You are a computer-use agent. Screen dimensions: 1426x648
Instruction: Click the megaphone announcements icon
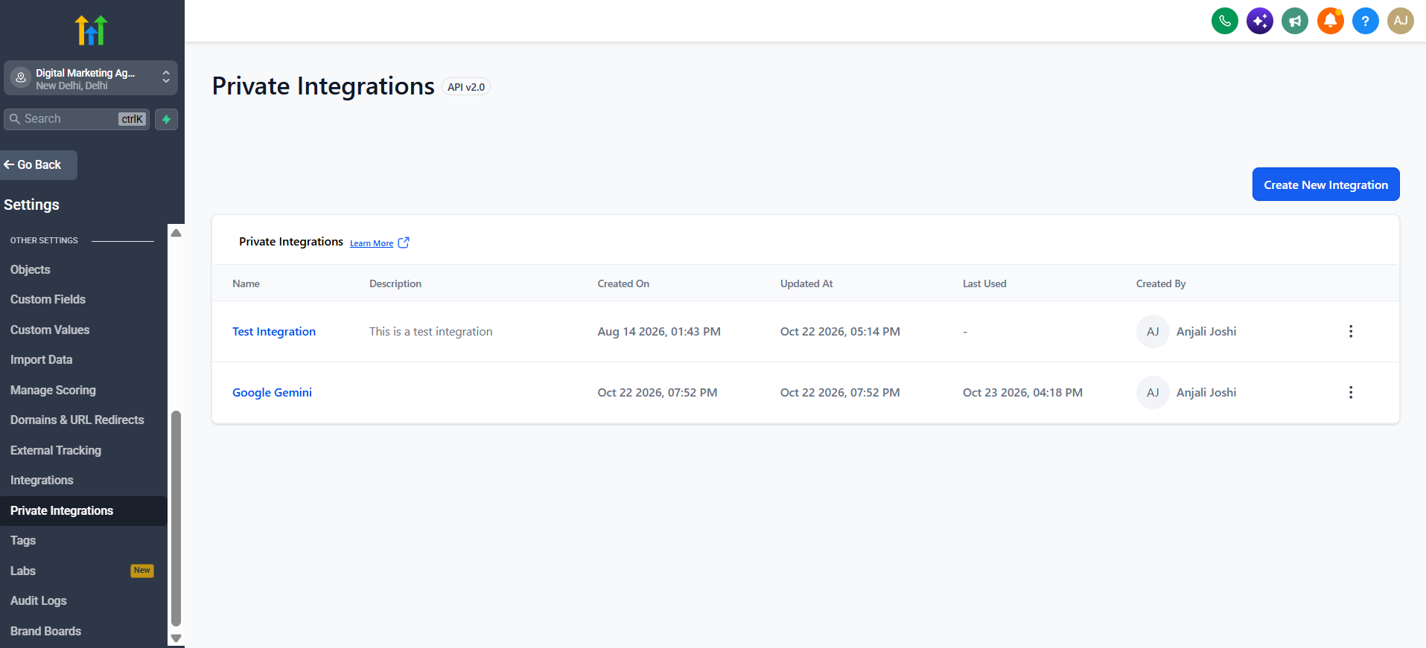coord(1295,21)
